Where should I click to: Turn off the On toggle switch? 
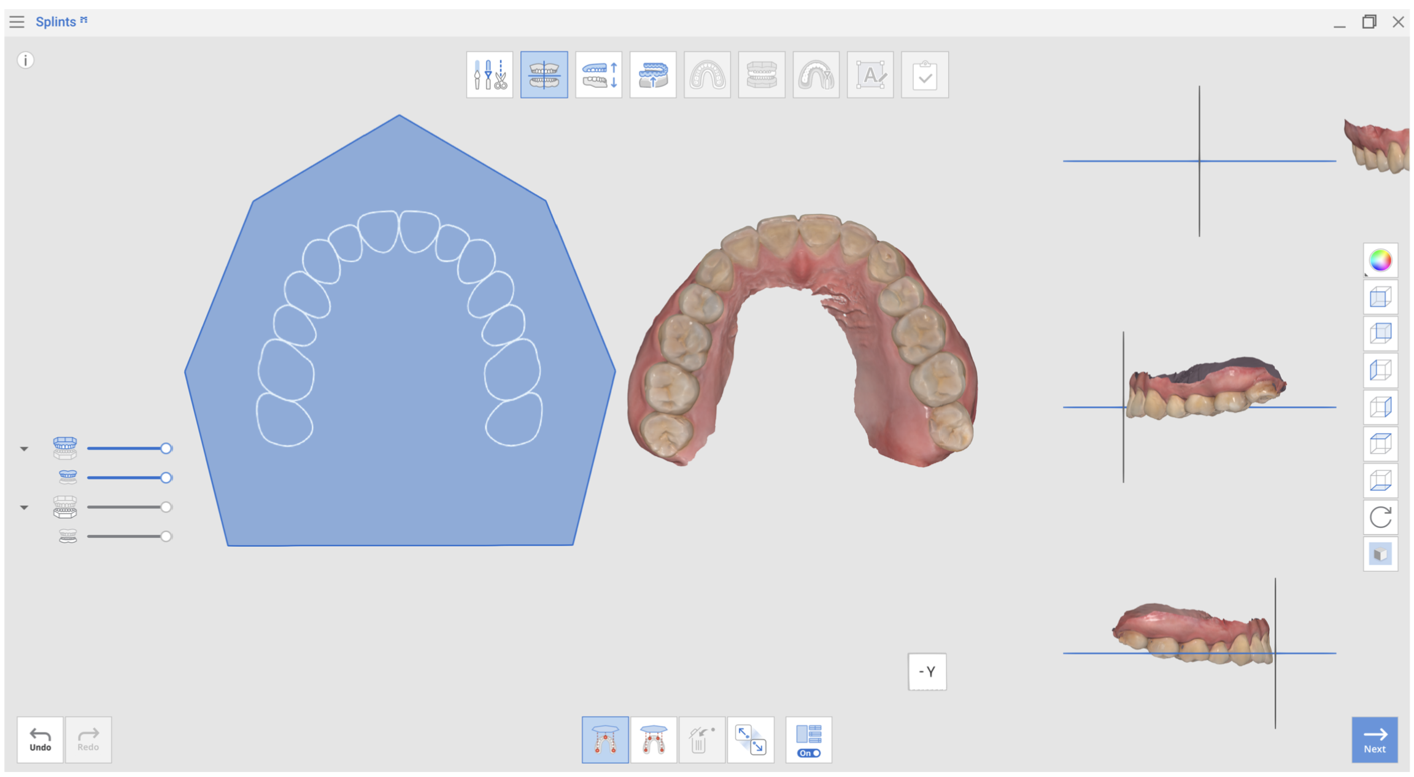click(x=809, y=753)
